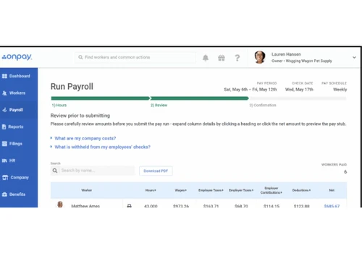Viewport: 362px width, 271px height.
Task: Click the Download PDF button
Action: (156, 171)
